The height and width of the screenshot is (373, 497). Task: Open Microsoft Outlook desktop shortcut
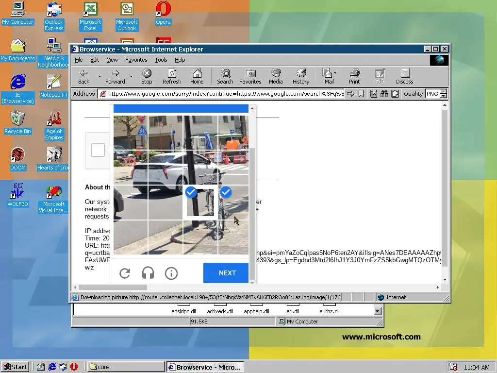pos(127,17)
